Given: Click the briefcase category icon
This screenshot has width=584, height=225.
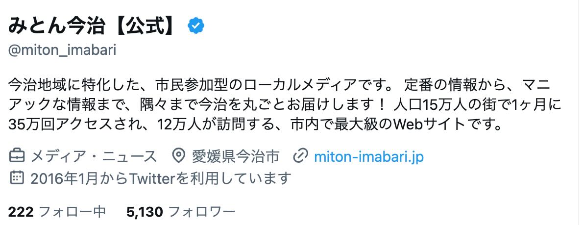Looking at the screenshot, I should (16, 156).
